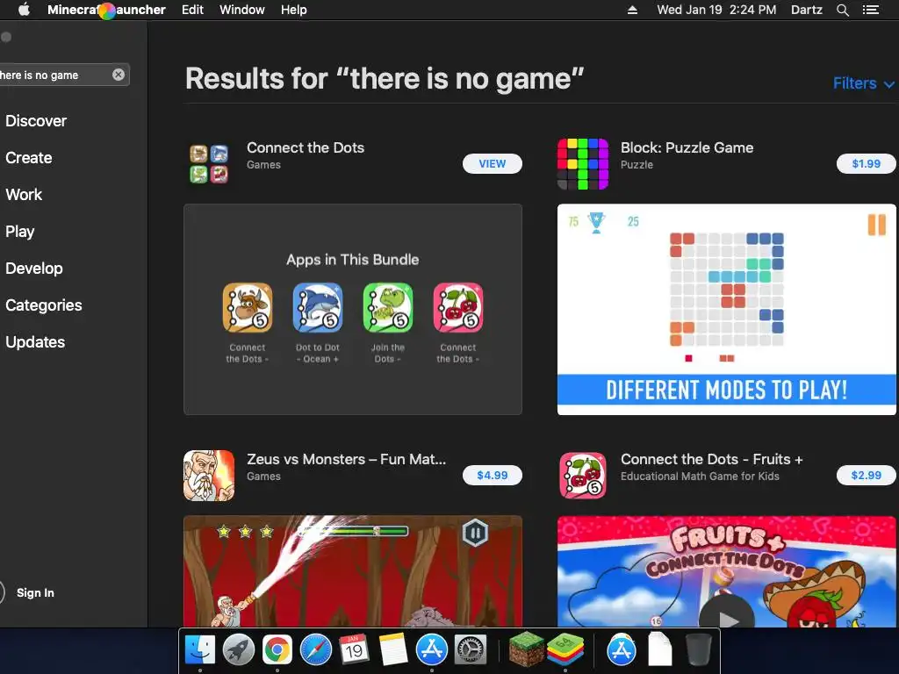Open Notification Center list icon

point(871,10)
